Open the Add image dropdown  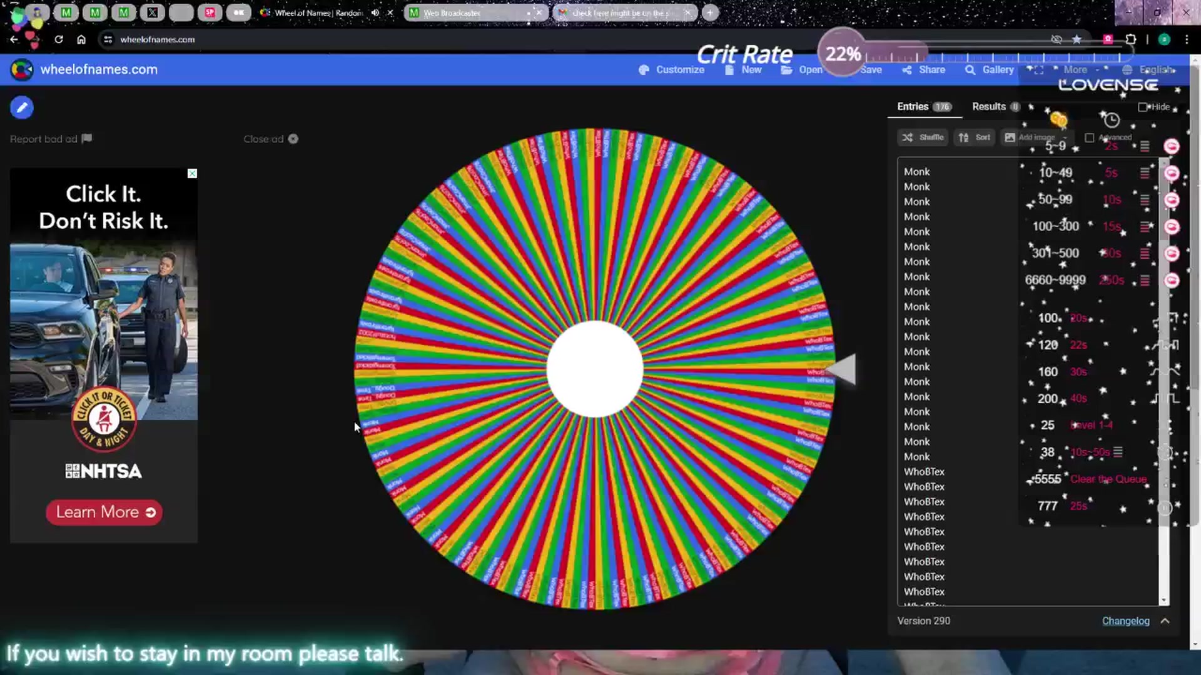1035,137
